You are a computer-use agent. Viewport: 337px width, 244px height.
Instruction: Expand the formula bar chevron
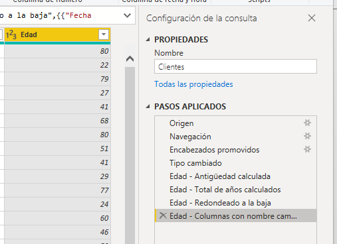[x=127, y=15]
